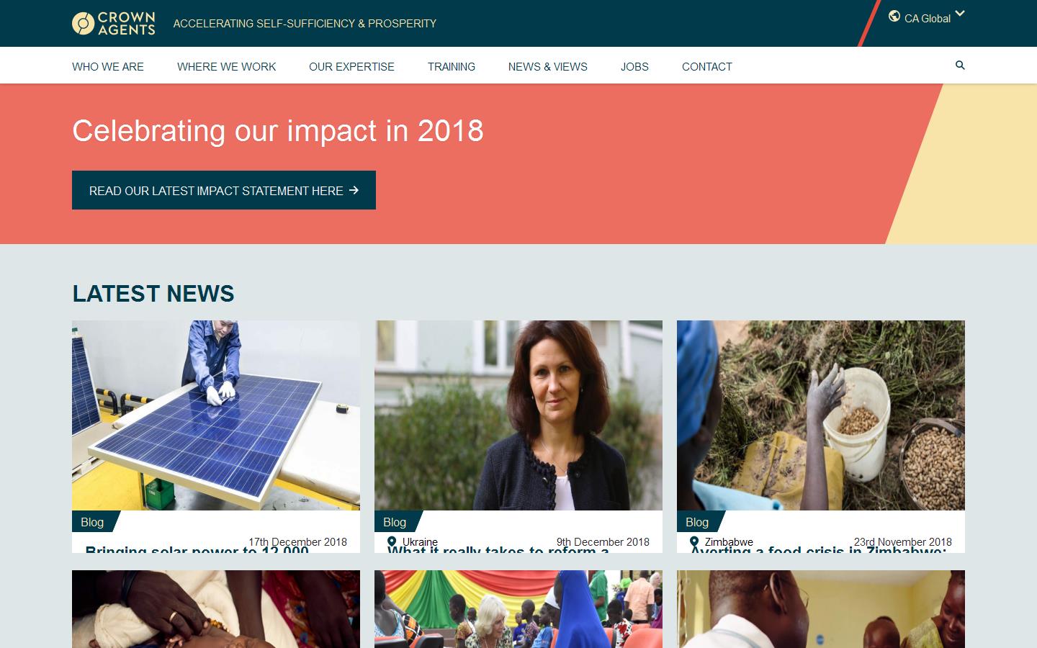Image resolution: width=1037 pixels, height=648 pixels.
Task: Click the arrow on the impact statement button
Action: tap(354, 190)
